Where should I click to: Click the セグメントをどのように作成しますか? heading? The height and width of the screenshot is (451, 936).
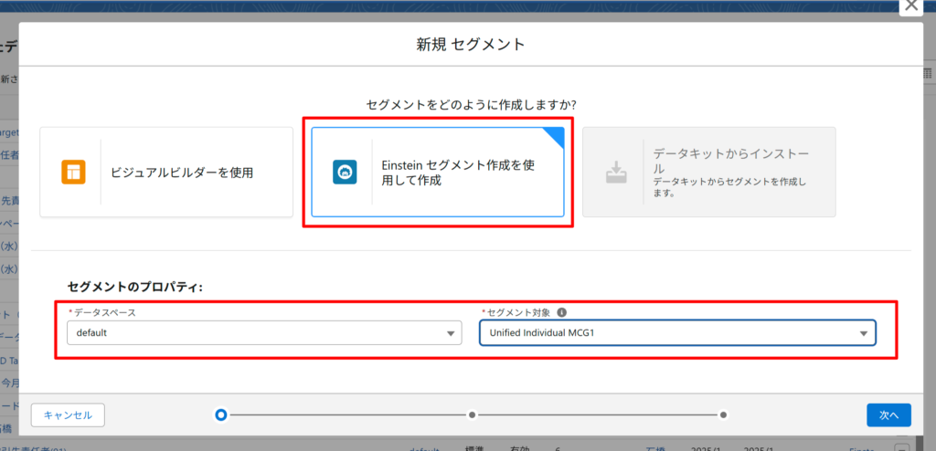[471, 104]
